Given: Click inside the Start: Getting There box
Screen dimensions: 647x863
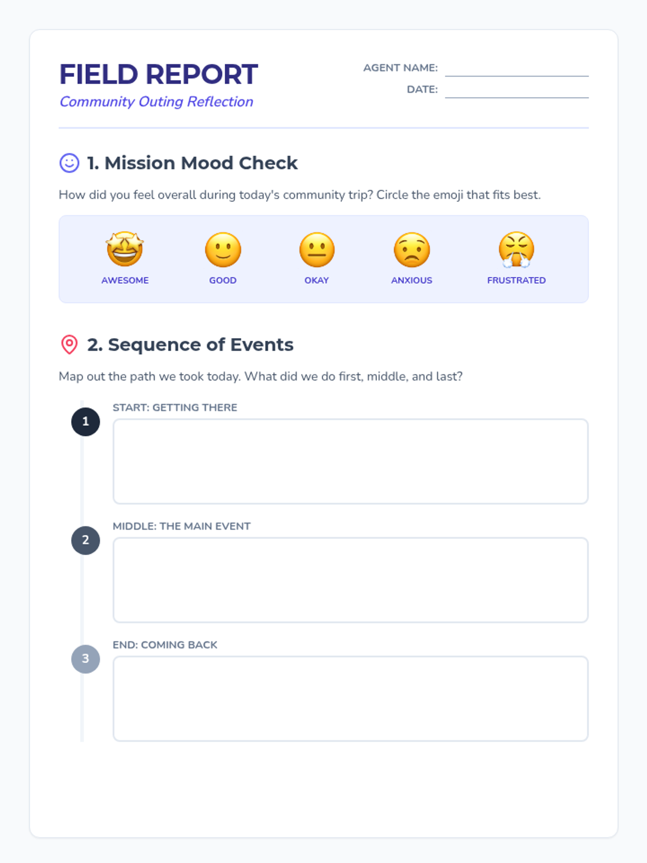Looking at the screenshot, I should click(350, 461).
